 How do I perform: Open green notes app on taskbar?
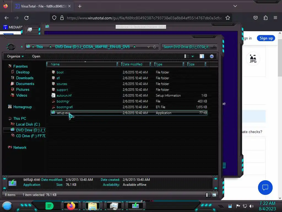click(49, 206)
